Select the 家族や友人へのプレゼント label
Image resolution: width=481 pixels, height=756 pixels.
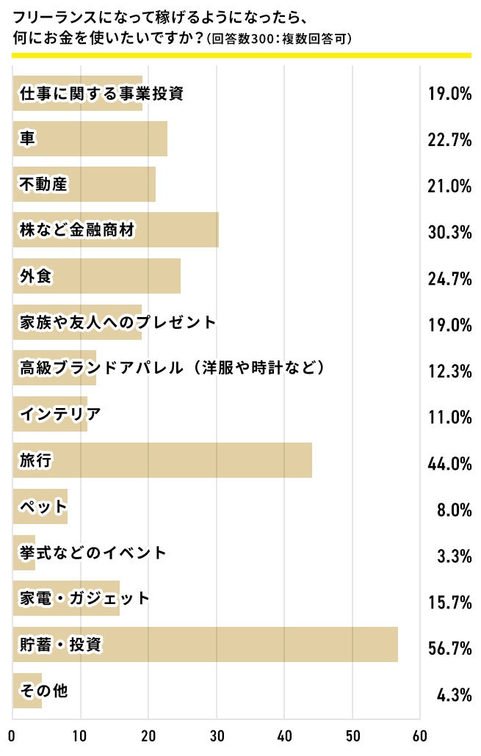pyautogui.click(x=116, y=322)
